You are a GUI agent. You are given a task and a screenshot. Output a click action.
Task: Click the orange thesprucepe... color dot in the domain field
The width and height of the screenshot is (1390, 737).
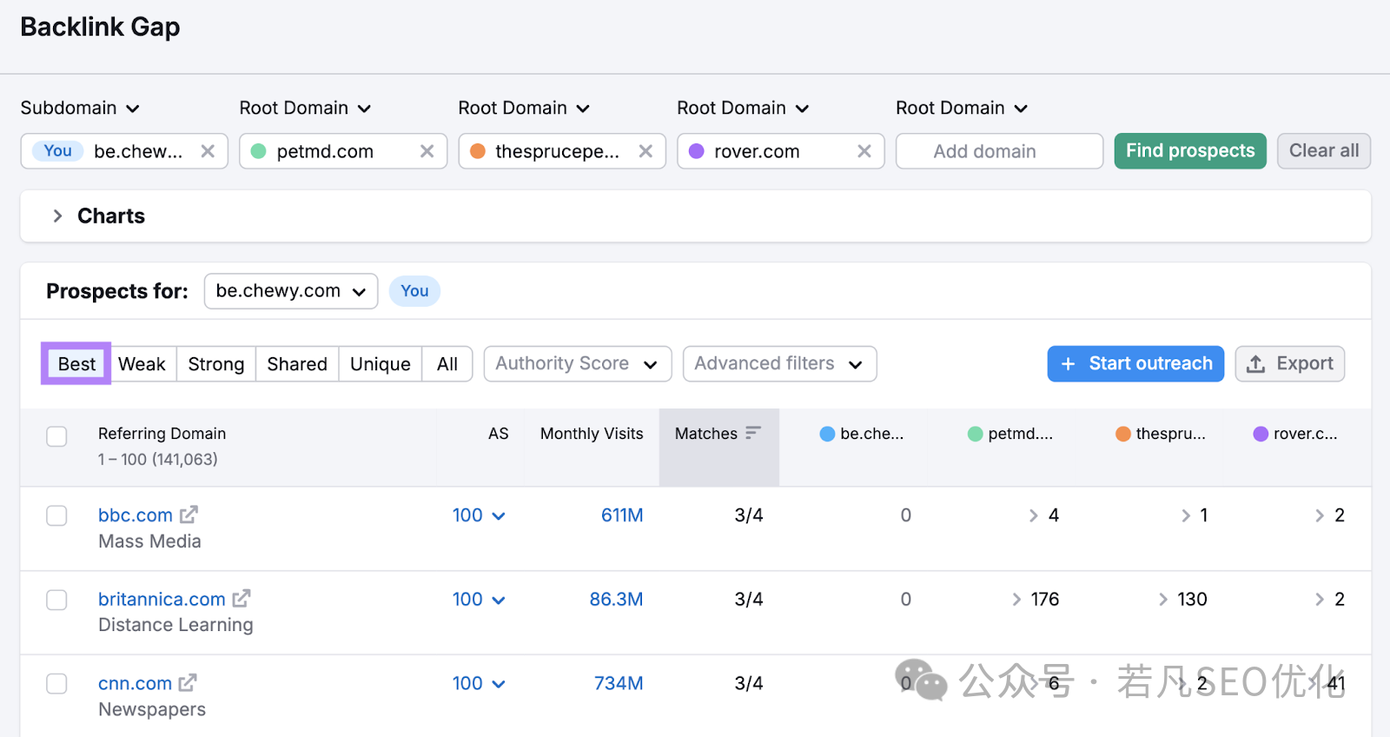[x=477, y=151]
